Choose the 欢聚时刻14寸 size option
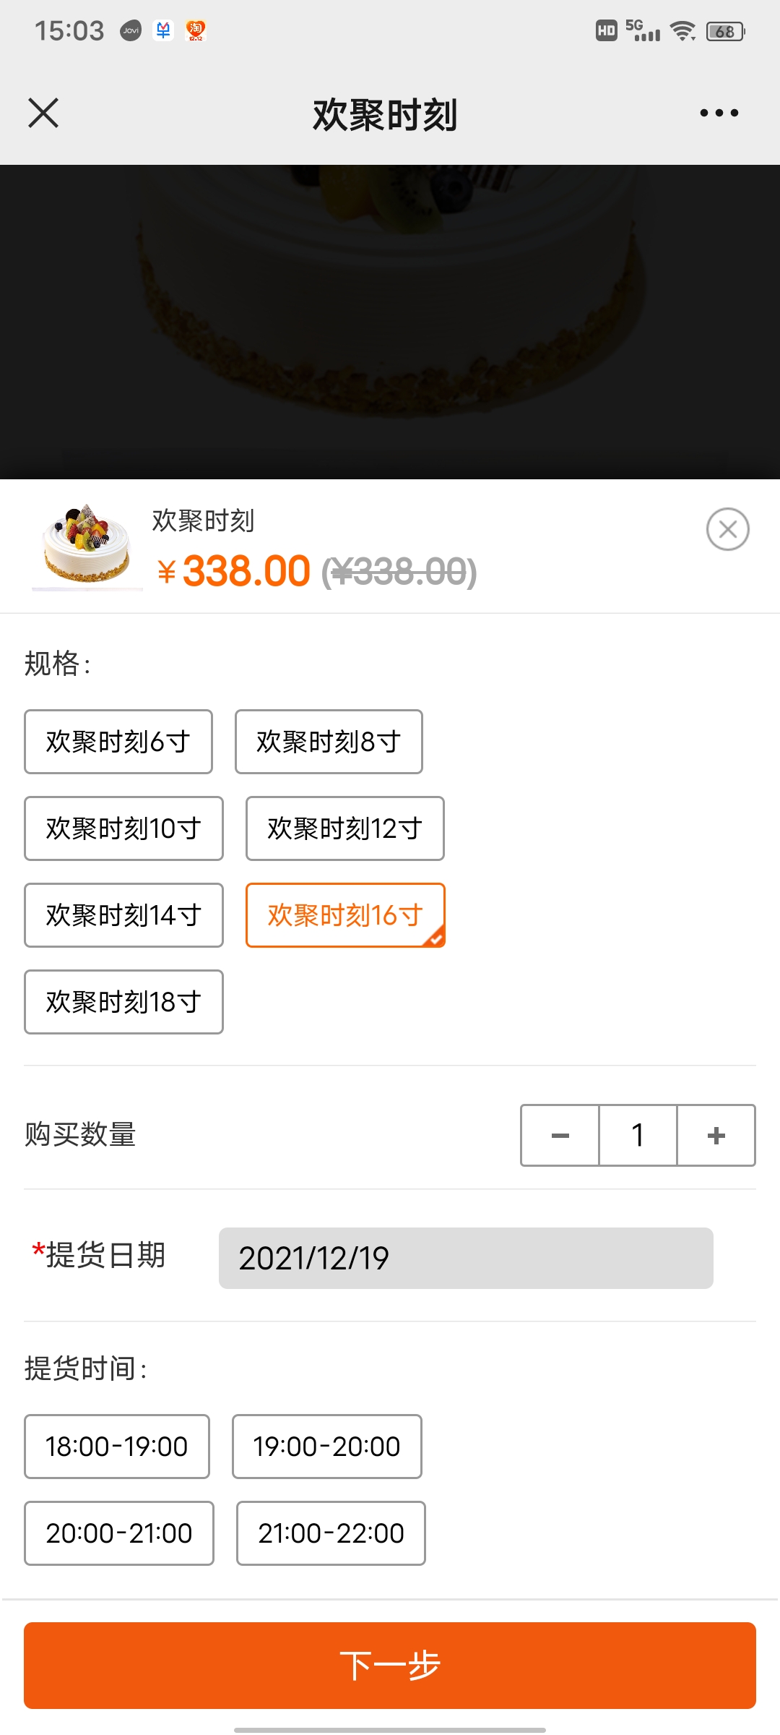Viewport: 780px width, 1735px height. (123, 915)
